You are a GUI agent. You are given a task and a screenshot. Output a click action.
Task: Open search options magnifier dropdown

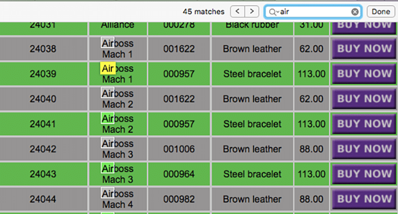pyautogui.click(x=274, y=12)
